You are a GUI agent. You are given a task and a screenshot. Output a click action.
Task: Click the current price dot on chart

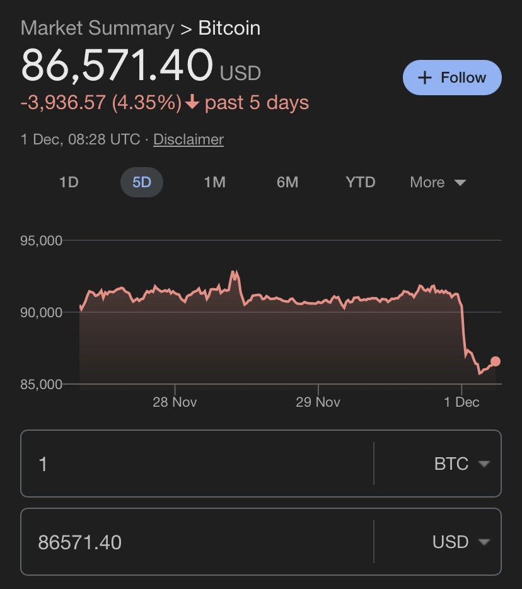495,361
